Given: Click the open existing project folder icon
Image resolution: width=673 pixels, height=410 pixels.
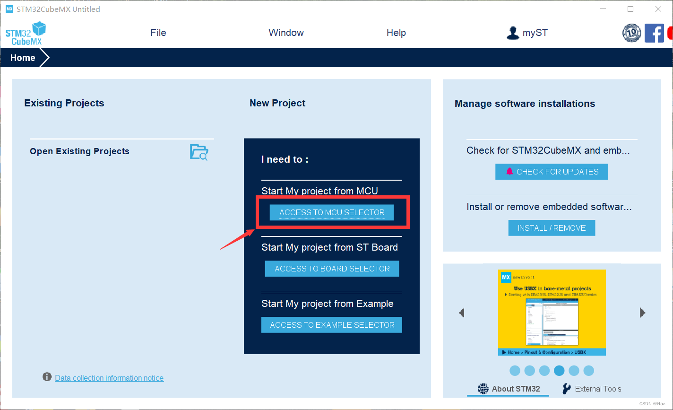Looking at the screenshot, I should (x=199, y=152).
